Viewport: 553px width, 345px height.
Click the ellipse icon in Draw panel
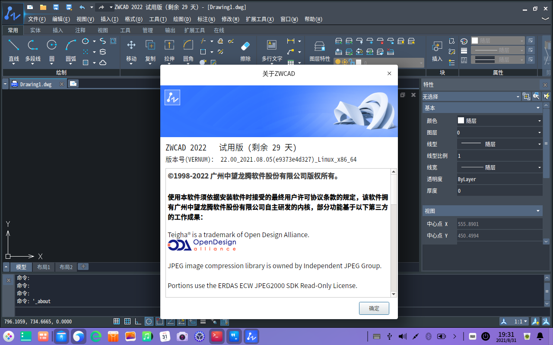click(x=86, y=41)
